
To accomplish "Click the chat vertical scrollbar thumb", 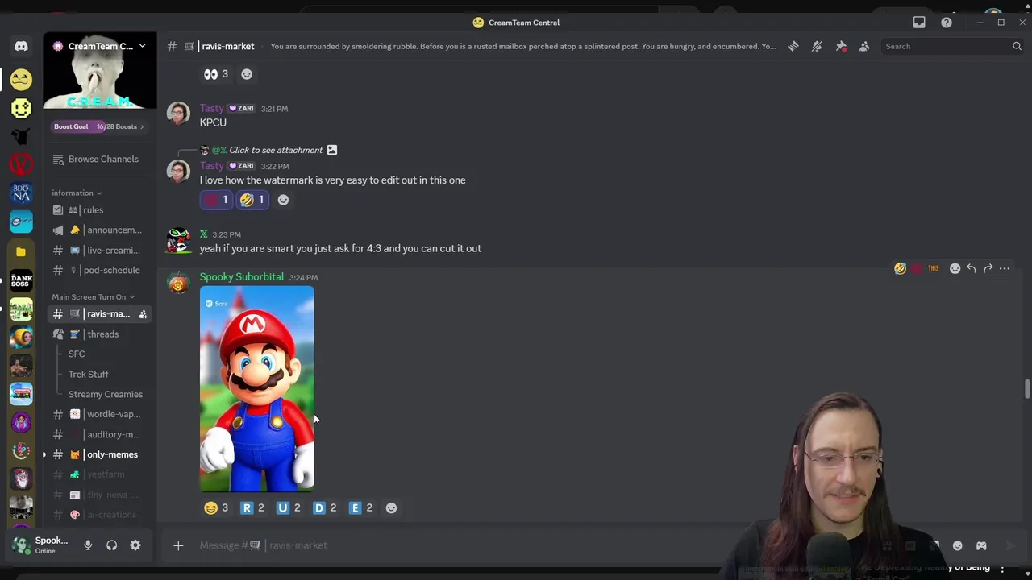I will point(1026,388).
